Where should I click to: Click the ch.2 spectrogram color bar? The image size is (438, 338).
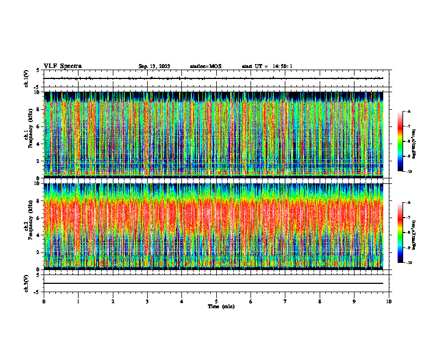click(x=400, y=233)
